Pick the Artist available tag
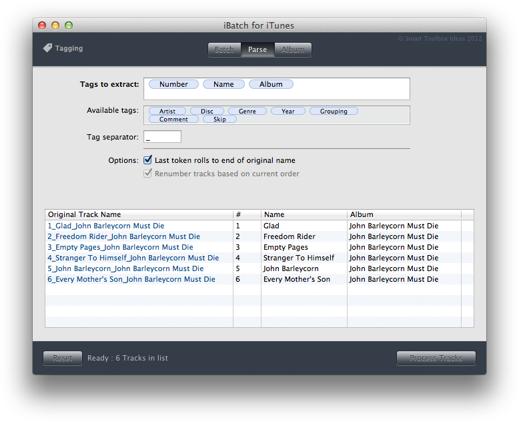 coord(167,111)
